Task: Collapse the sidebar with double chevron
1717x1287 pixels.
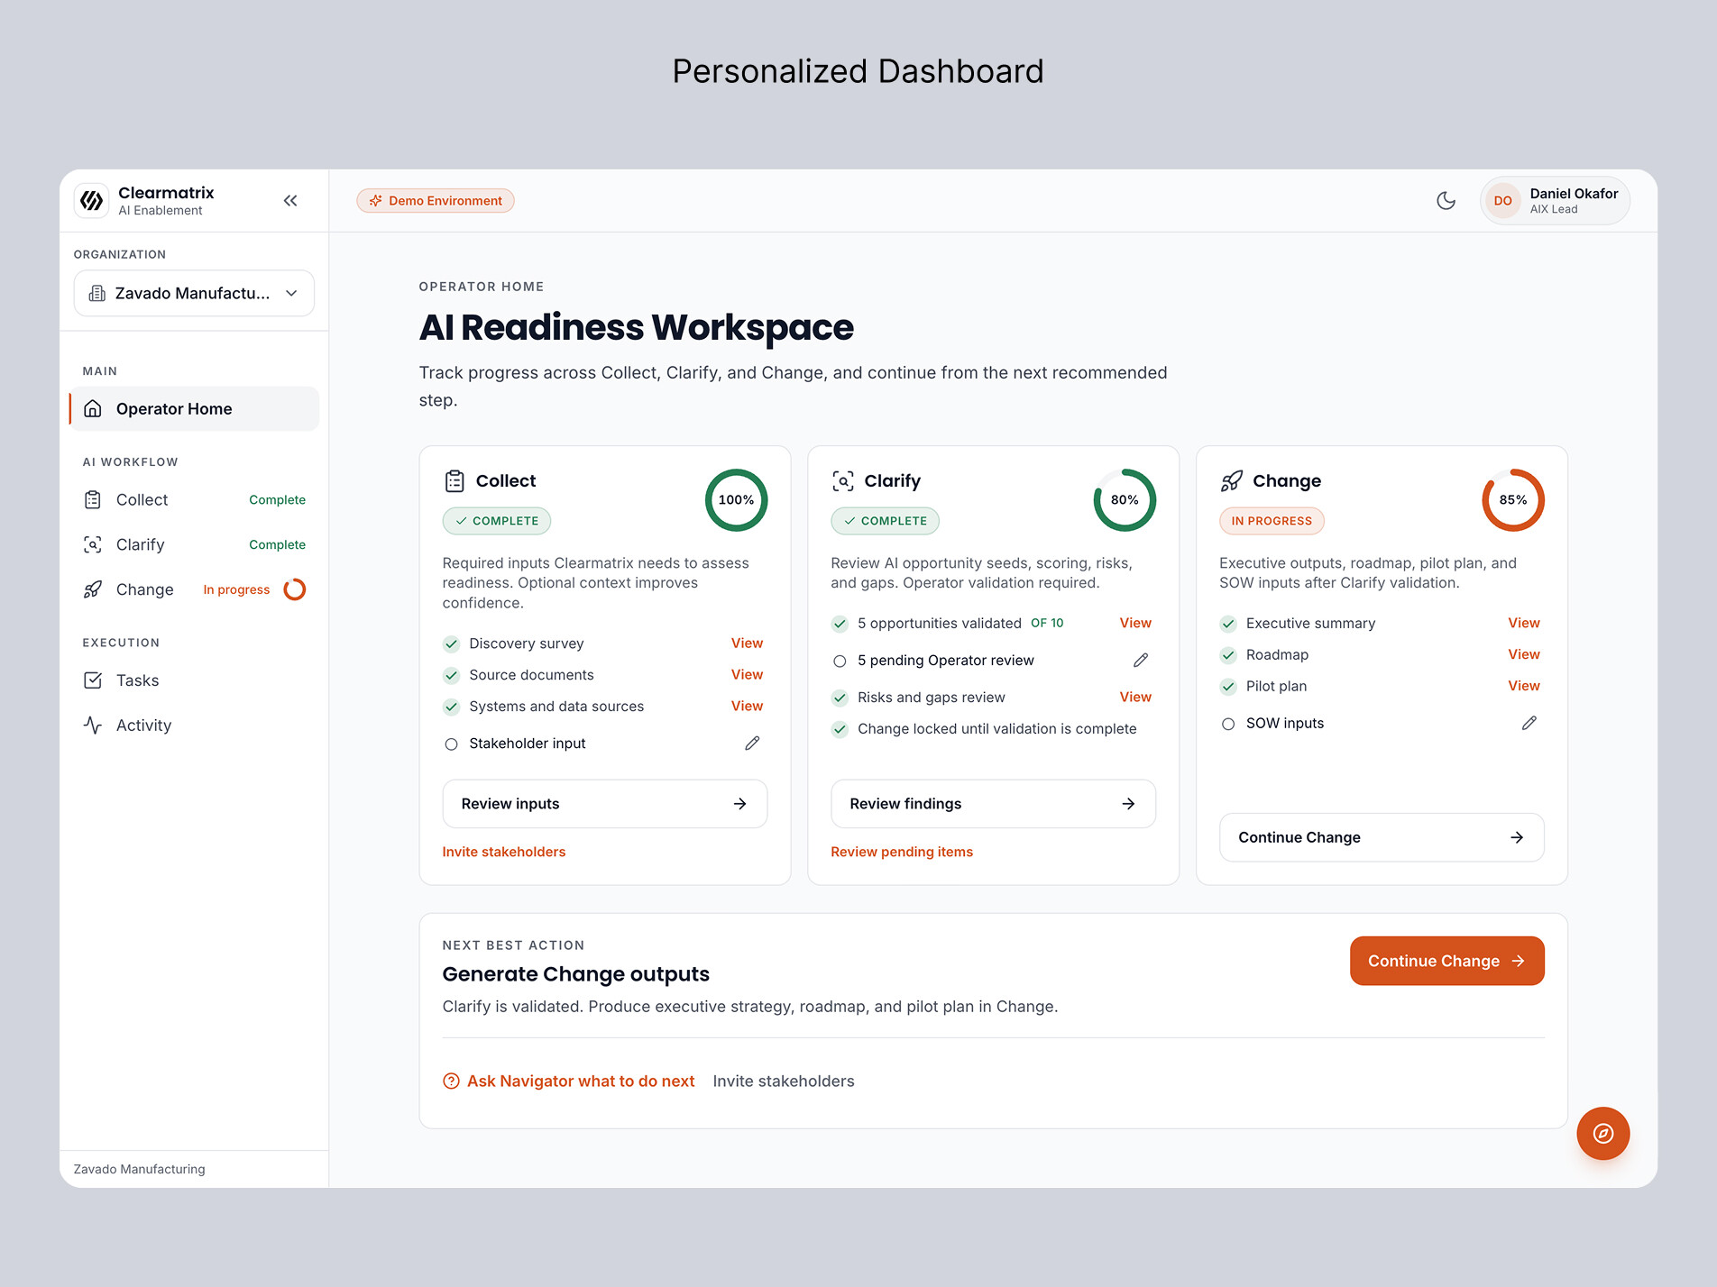Action: click(x=290, y=201)
